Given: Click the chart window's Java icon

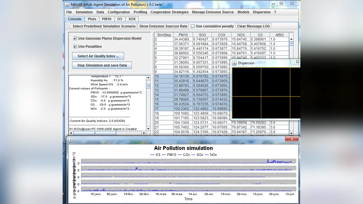Looking at the screenshot, I should coord(71,140).
